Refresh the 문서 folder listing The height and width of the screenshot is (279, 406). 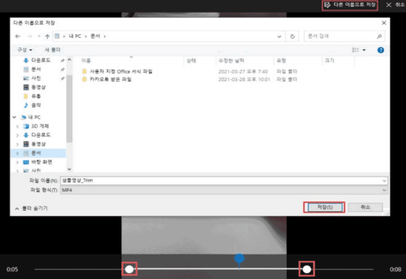[292, 36]
